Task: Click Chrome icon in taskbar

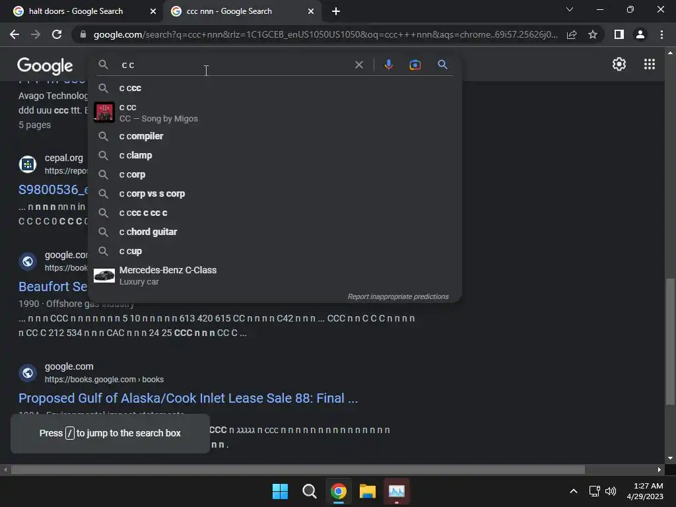Action: tap(339, 491)
